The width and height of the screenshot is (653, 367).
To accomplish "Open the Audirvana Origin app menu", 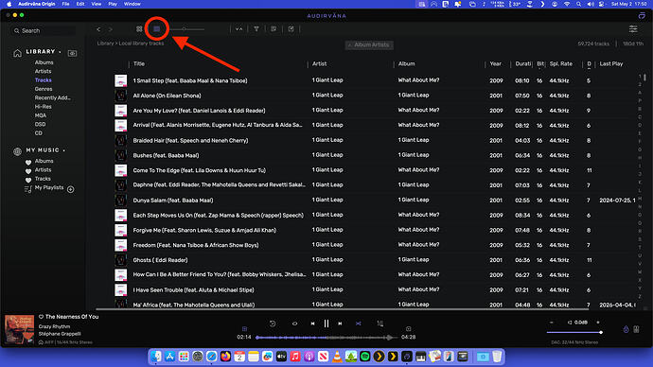I will pyautogui.click(x=37, y=4).
